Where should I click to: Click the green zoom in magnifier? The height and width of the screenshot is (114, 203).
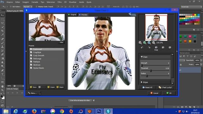(145, 43)
